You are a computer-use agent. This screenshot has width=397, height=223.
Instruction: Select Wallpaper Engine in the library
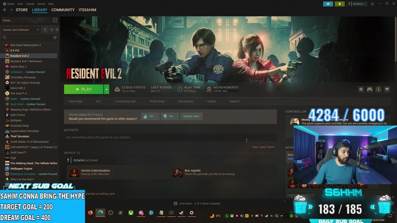21,168
